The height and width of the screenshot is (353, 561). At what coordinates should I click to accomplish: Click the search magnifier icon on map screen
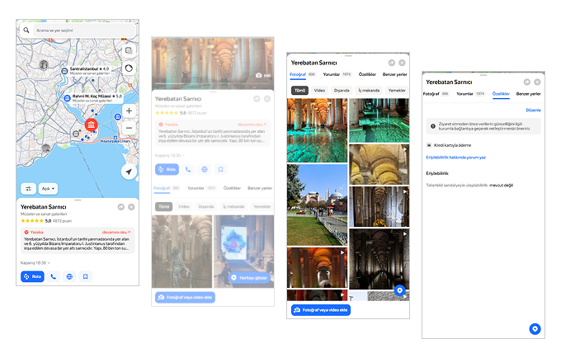click(x=26, y=31)
